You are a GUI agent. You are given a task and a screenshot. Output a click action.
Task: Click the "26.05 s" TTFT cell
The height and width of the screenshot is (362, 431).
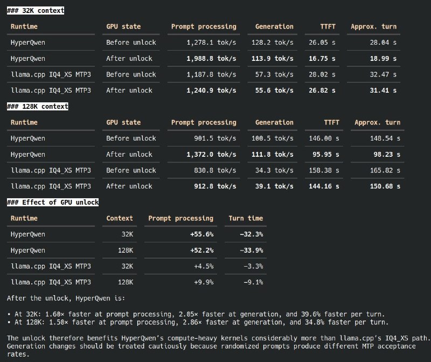tap(322, 43)
